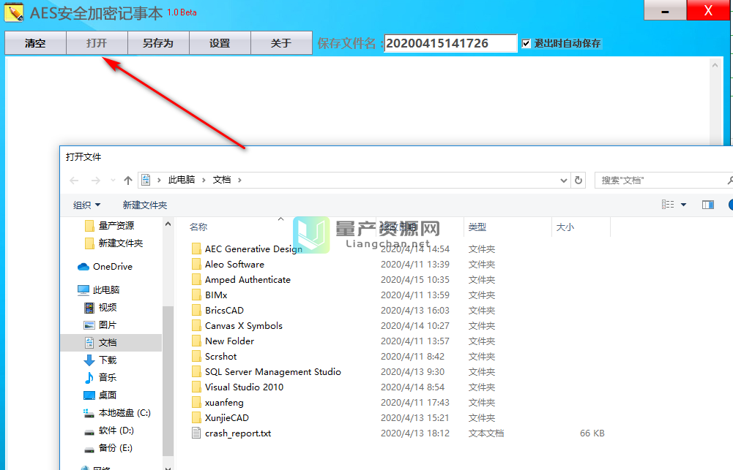The width and height of the screenshot is (733, 470).
Task: Sort by 大小 column header
Action: click(x=565, y=227)
